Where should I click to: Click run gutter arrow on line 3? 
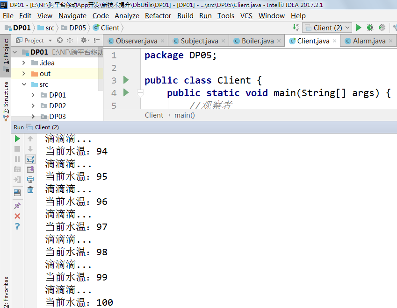click(x=126, y=80)
